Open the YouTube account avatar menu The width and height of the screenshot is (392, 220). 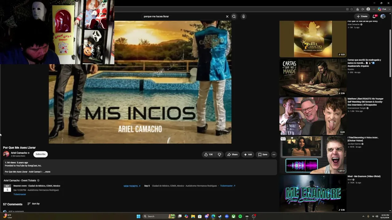tap(383, 16)
